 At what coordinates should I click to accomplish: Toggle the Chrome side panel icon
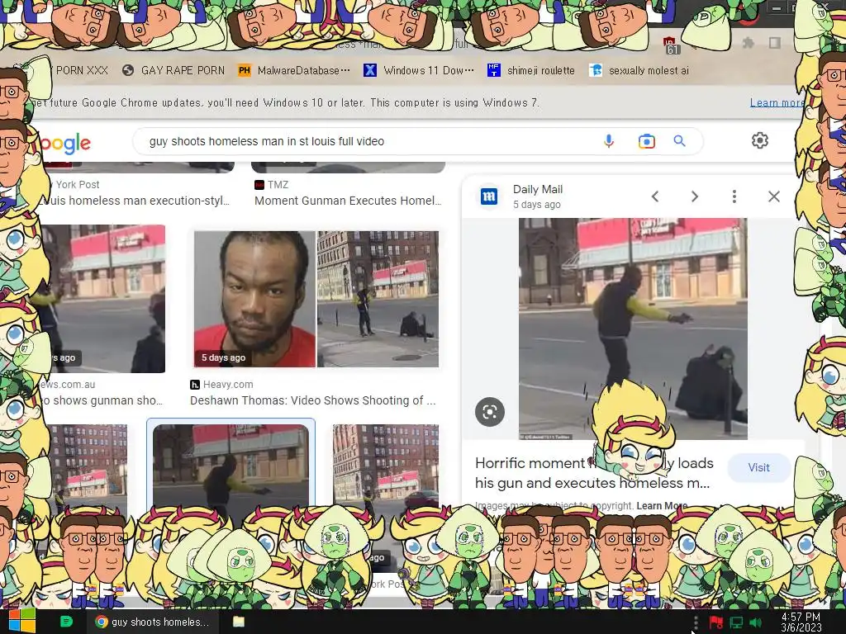coord(775,43)
